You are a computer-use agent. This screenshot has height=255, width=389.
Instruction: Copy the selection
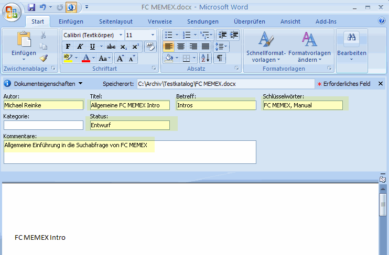pyautogui.click(x=44, y=47)
